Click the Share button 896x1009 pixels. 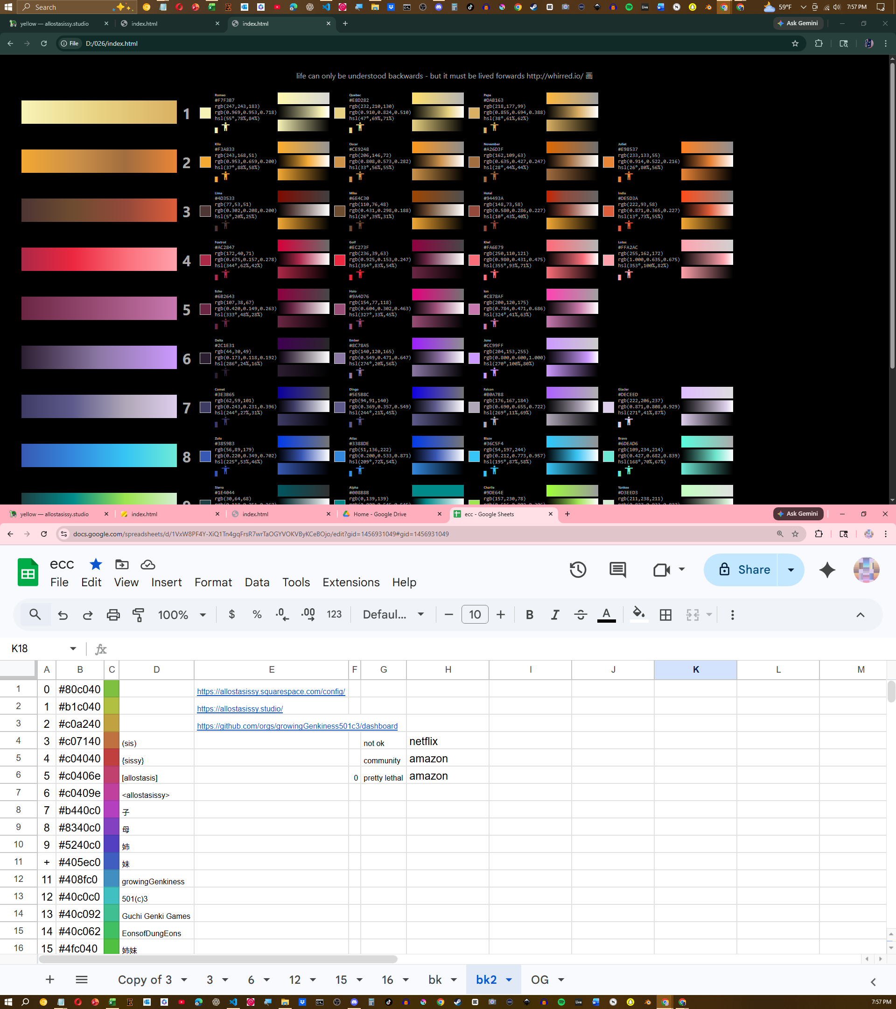point(745,569)
